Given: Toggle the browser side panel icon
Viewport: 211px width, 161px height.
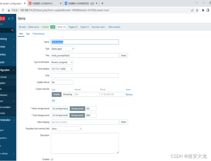Looking at the screenshot, I should (208, 10).
